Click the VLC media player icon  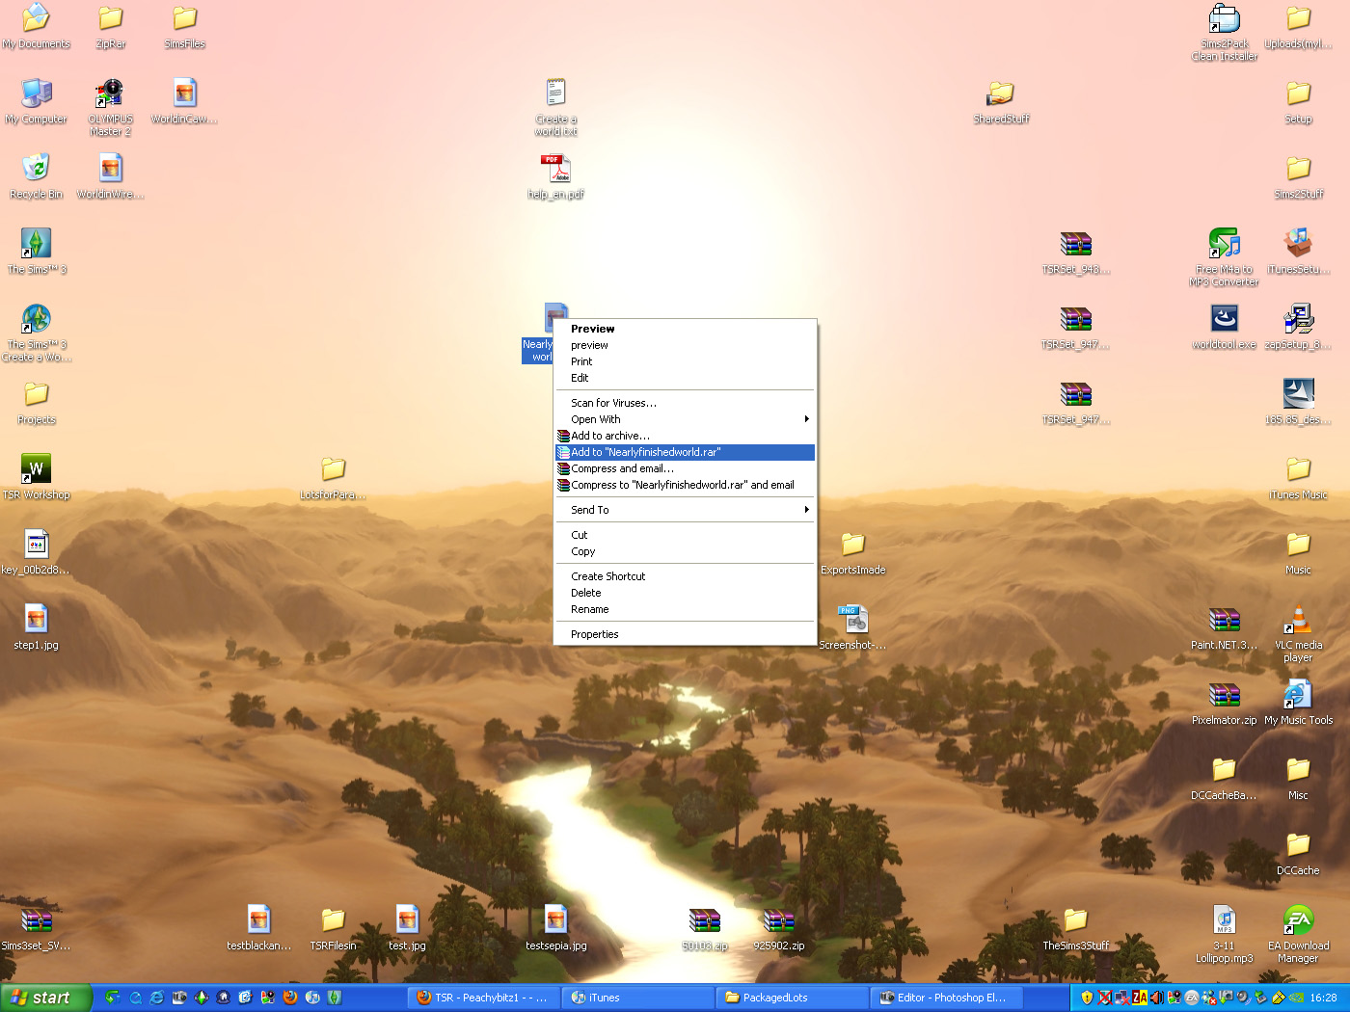coord(1298,621)
